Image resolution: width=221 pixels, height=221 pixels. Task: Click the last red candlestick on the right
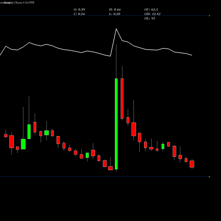(192, 164)
